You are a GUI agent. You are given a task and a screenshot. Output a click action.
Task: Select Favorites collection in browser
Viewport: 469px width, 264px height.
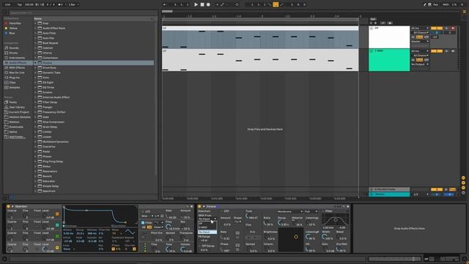[x=15, y=23]
